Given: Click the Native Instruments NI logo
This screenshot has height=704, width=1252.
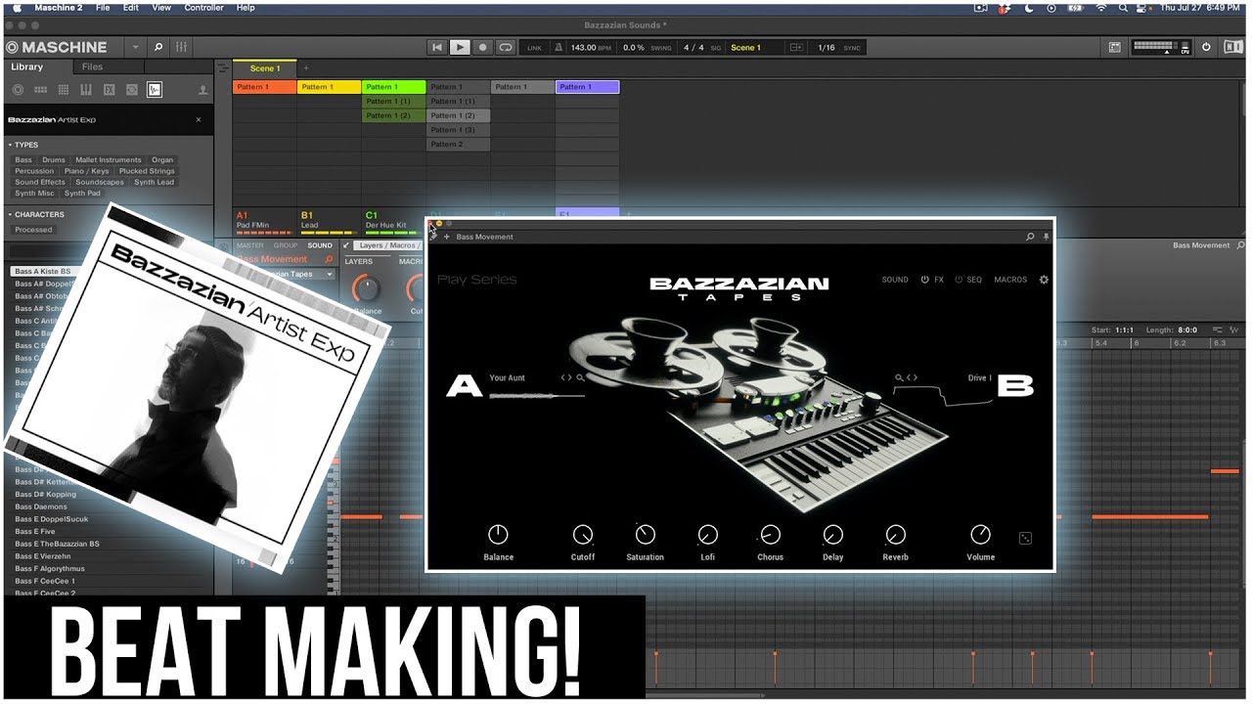Looking at the screenshot, I should click(1231, 47).
